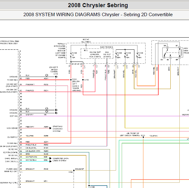Click "IGN SW OUT (UNLOCK-RUN-START)" inside Electronics box
This screenshot has width=189, height=188.
click(x=95, y=54)
